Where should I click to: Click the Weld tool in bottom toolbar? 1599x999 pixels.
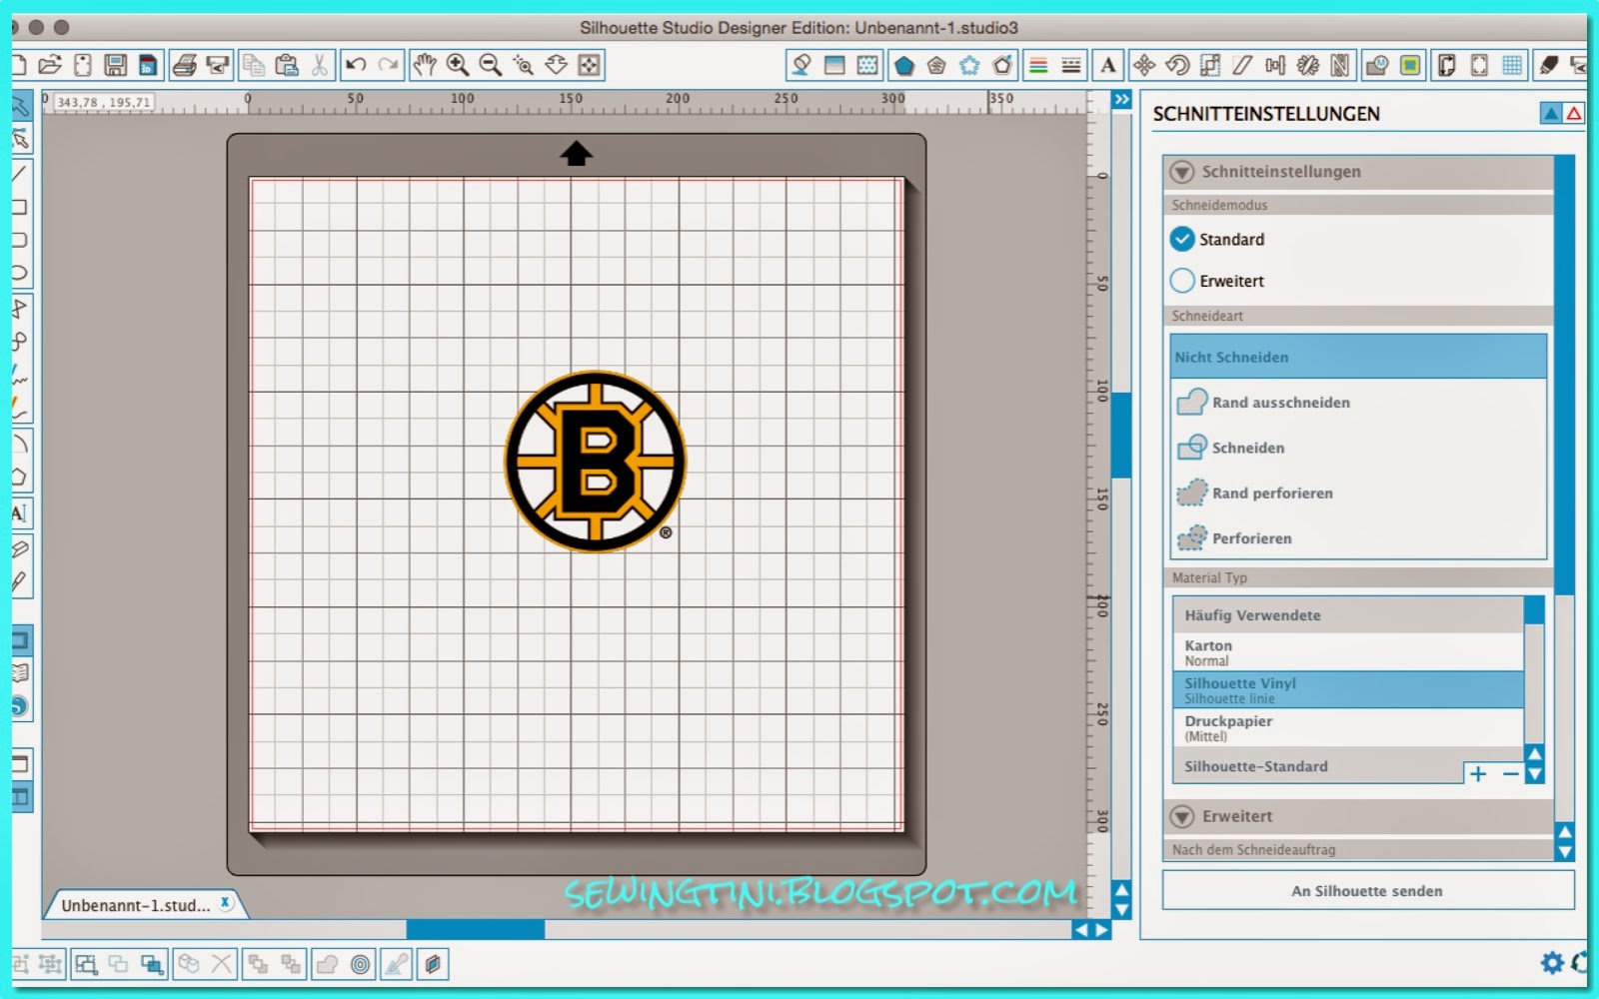point(327,964)
